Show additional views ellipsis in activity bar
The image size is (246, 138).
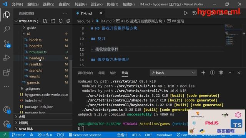(7, 87)
